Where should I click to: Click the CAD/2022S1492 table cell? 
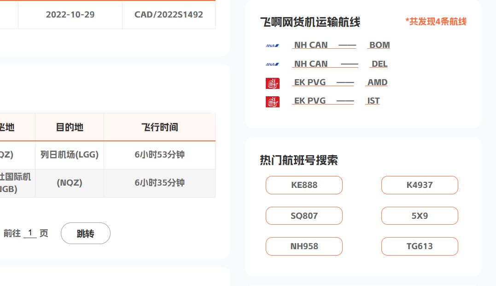point(169,15)
